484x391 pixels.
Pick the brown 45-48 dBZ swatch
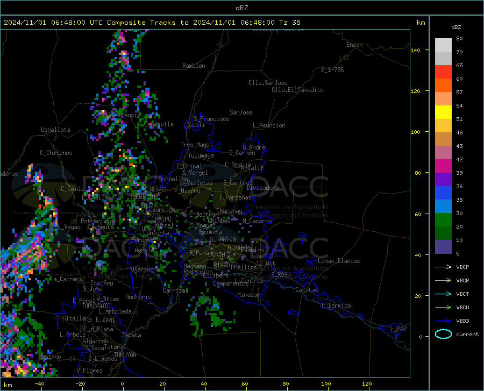coord(443,139)
